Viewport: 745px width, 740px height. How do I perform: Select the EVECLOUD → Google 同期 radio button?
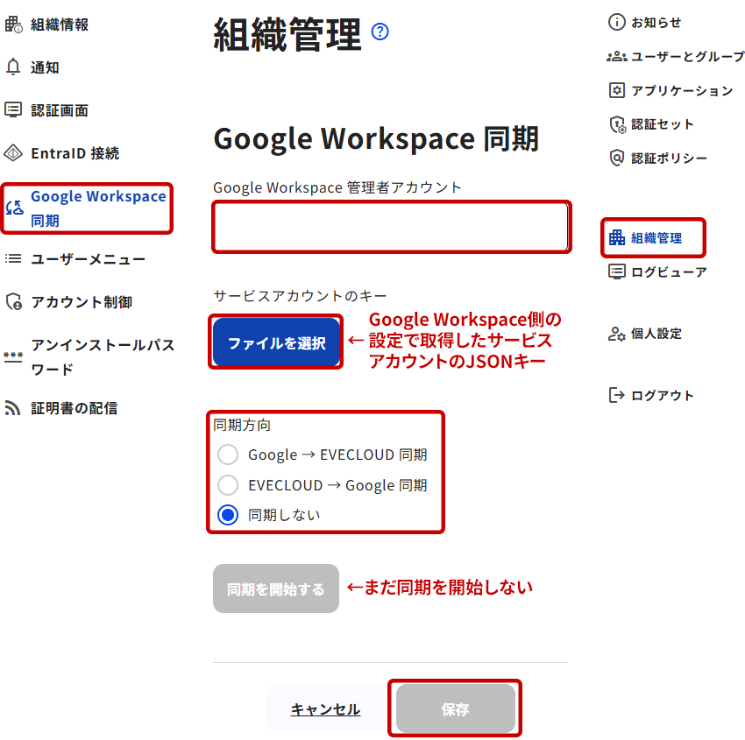(228, 485)
